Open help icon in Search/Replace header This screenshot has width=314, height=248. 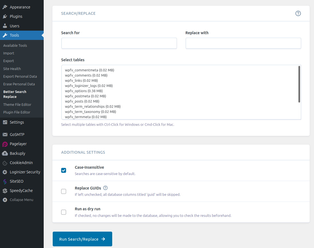pyautogui.click(x=298, y=13)
